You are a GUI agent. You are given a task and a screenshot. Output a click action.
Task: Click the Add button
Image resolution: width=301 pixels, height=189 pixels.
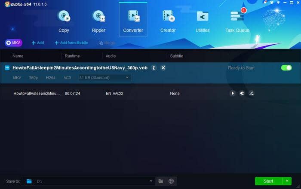pos(38,43)
